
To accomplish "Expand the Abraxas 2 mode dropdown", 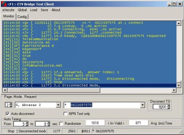I will click(58, 105).
